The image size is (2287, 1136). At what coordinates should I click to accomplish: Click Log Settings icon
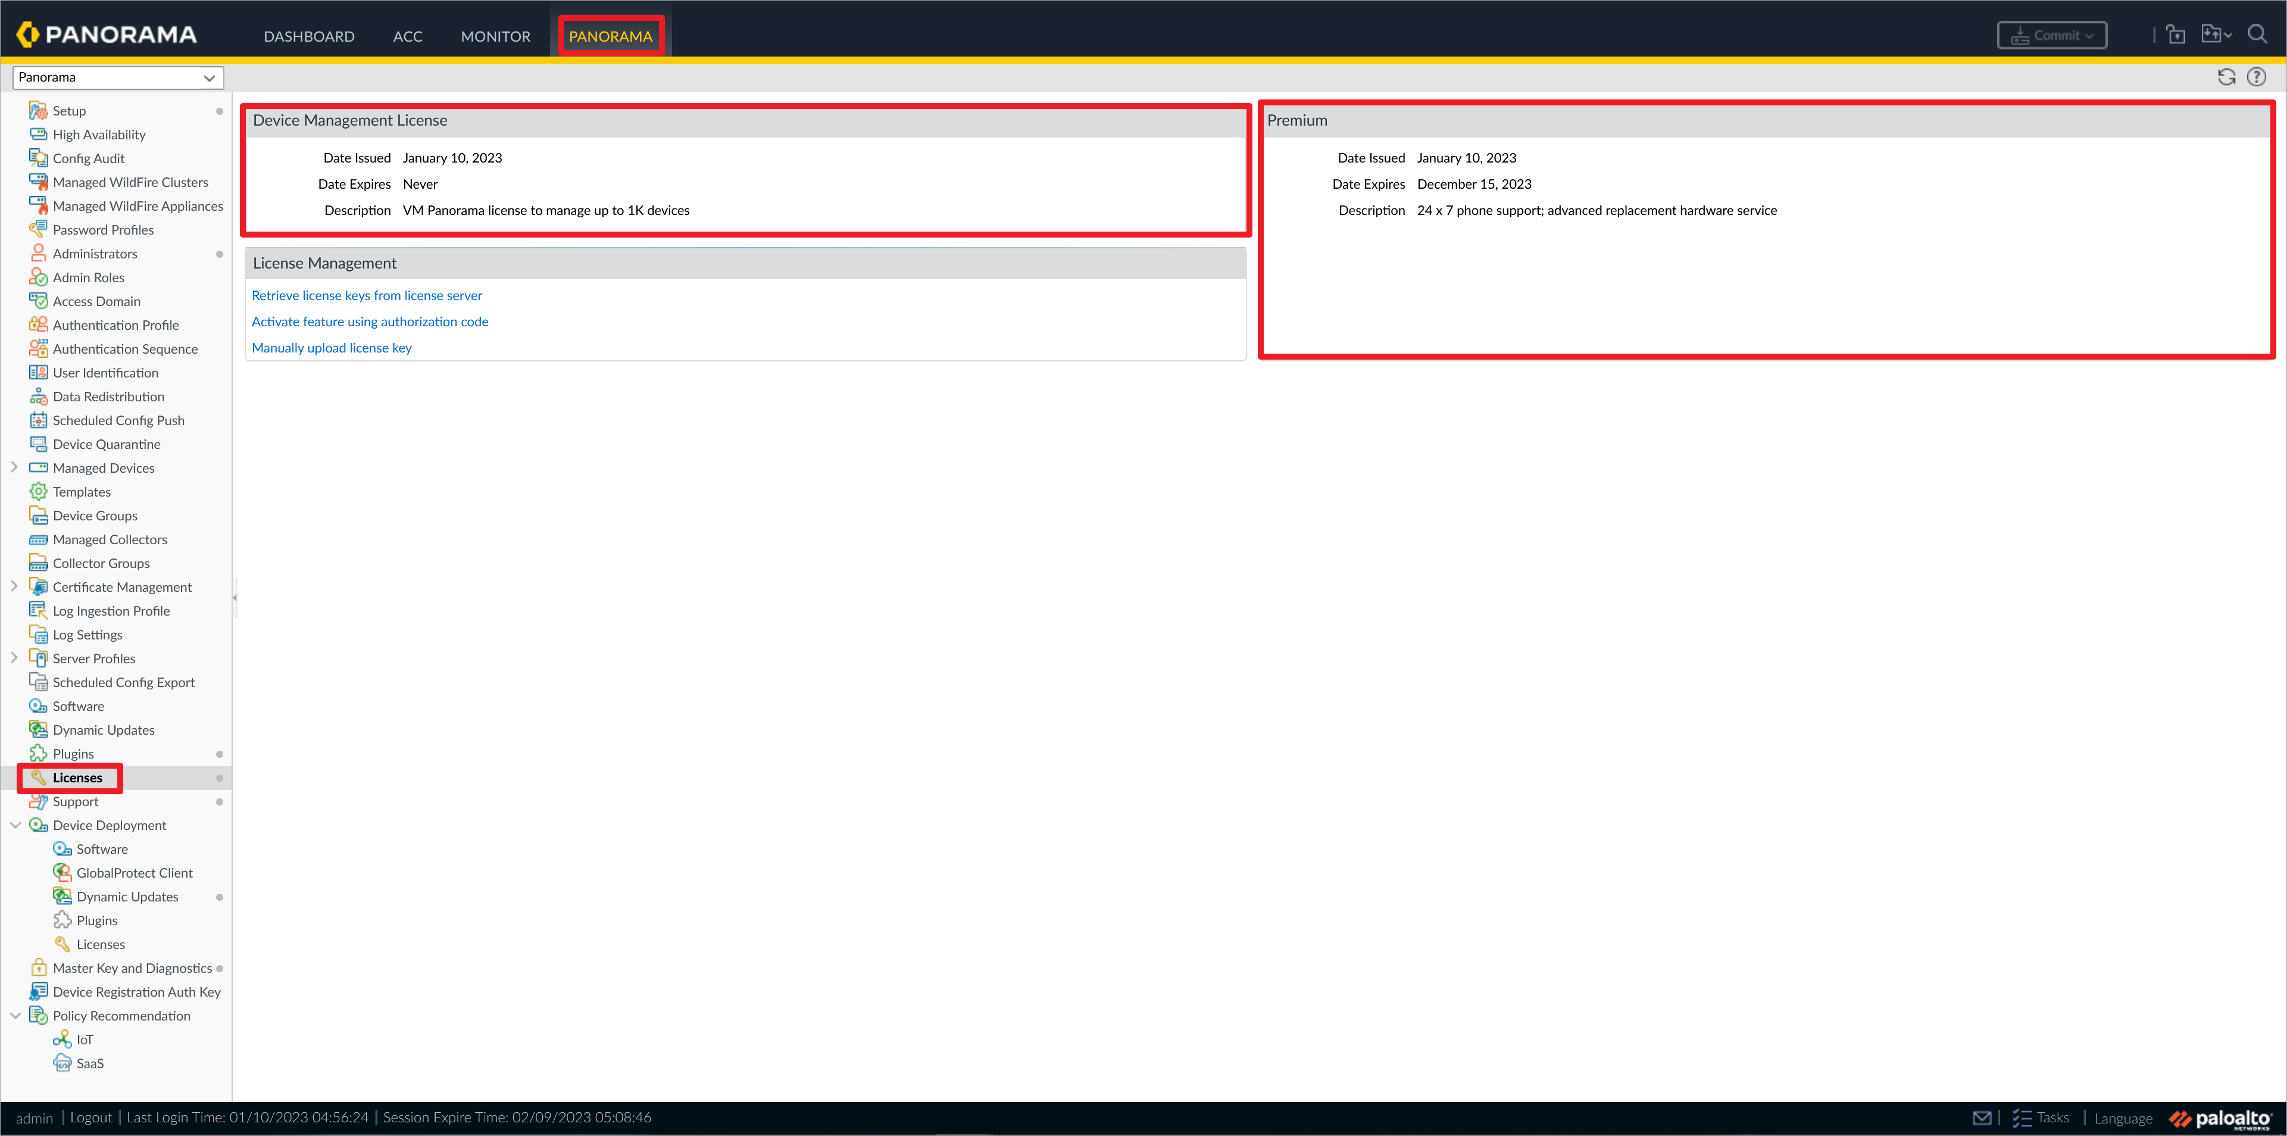[38, 634]
